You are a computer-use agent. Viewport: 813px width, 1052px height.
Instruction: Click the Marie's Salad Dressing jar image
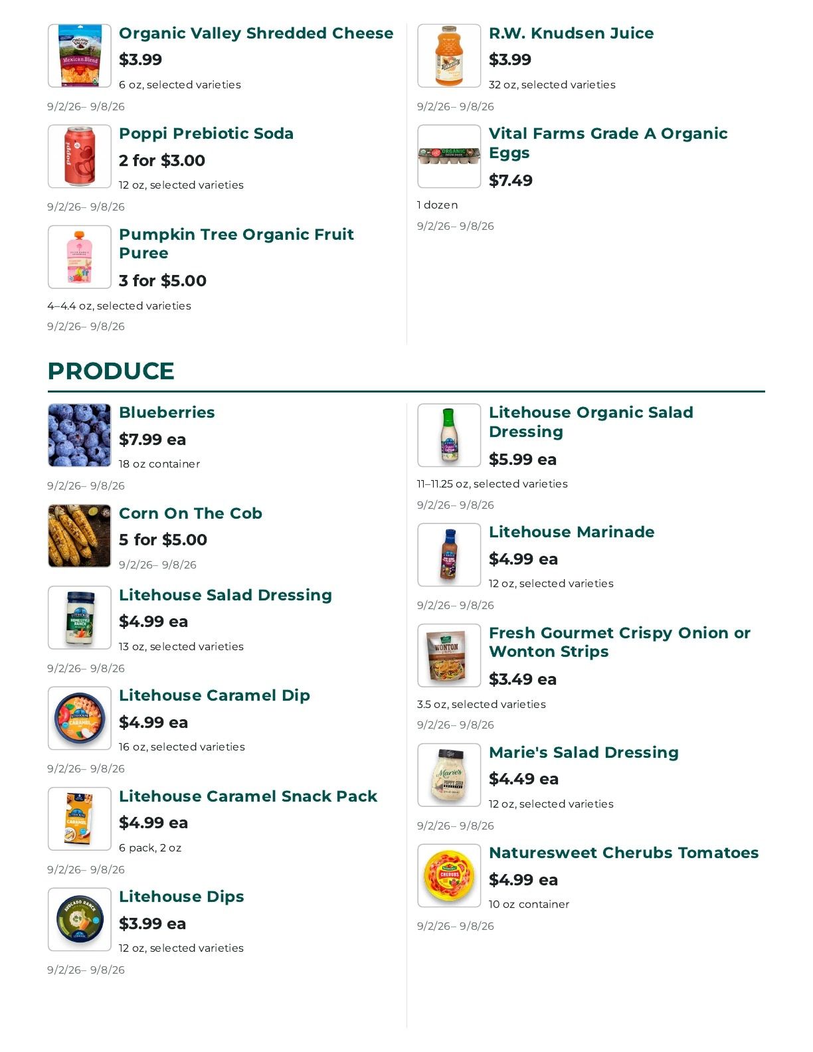point(449,775)
